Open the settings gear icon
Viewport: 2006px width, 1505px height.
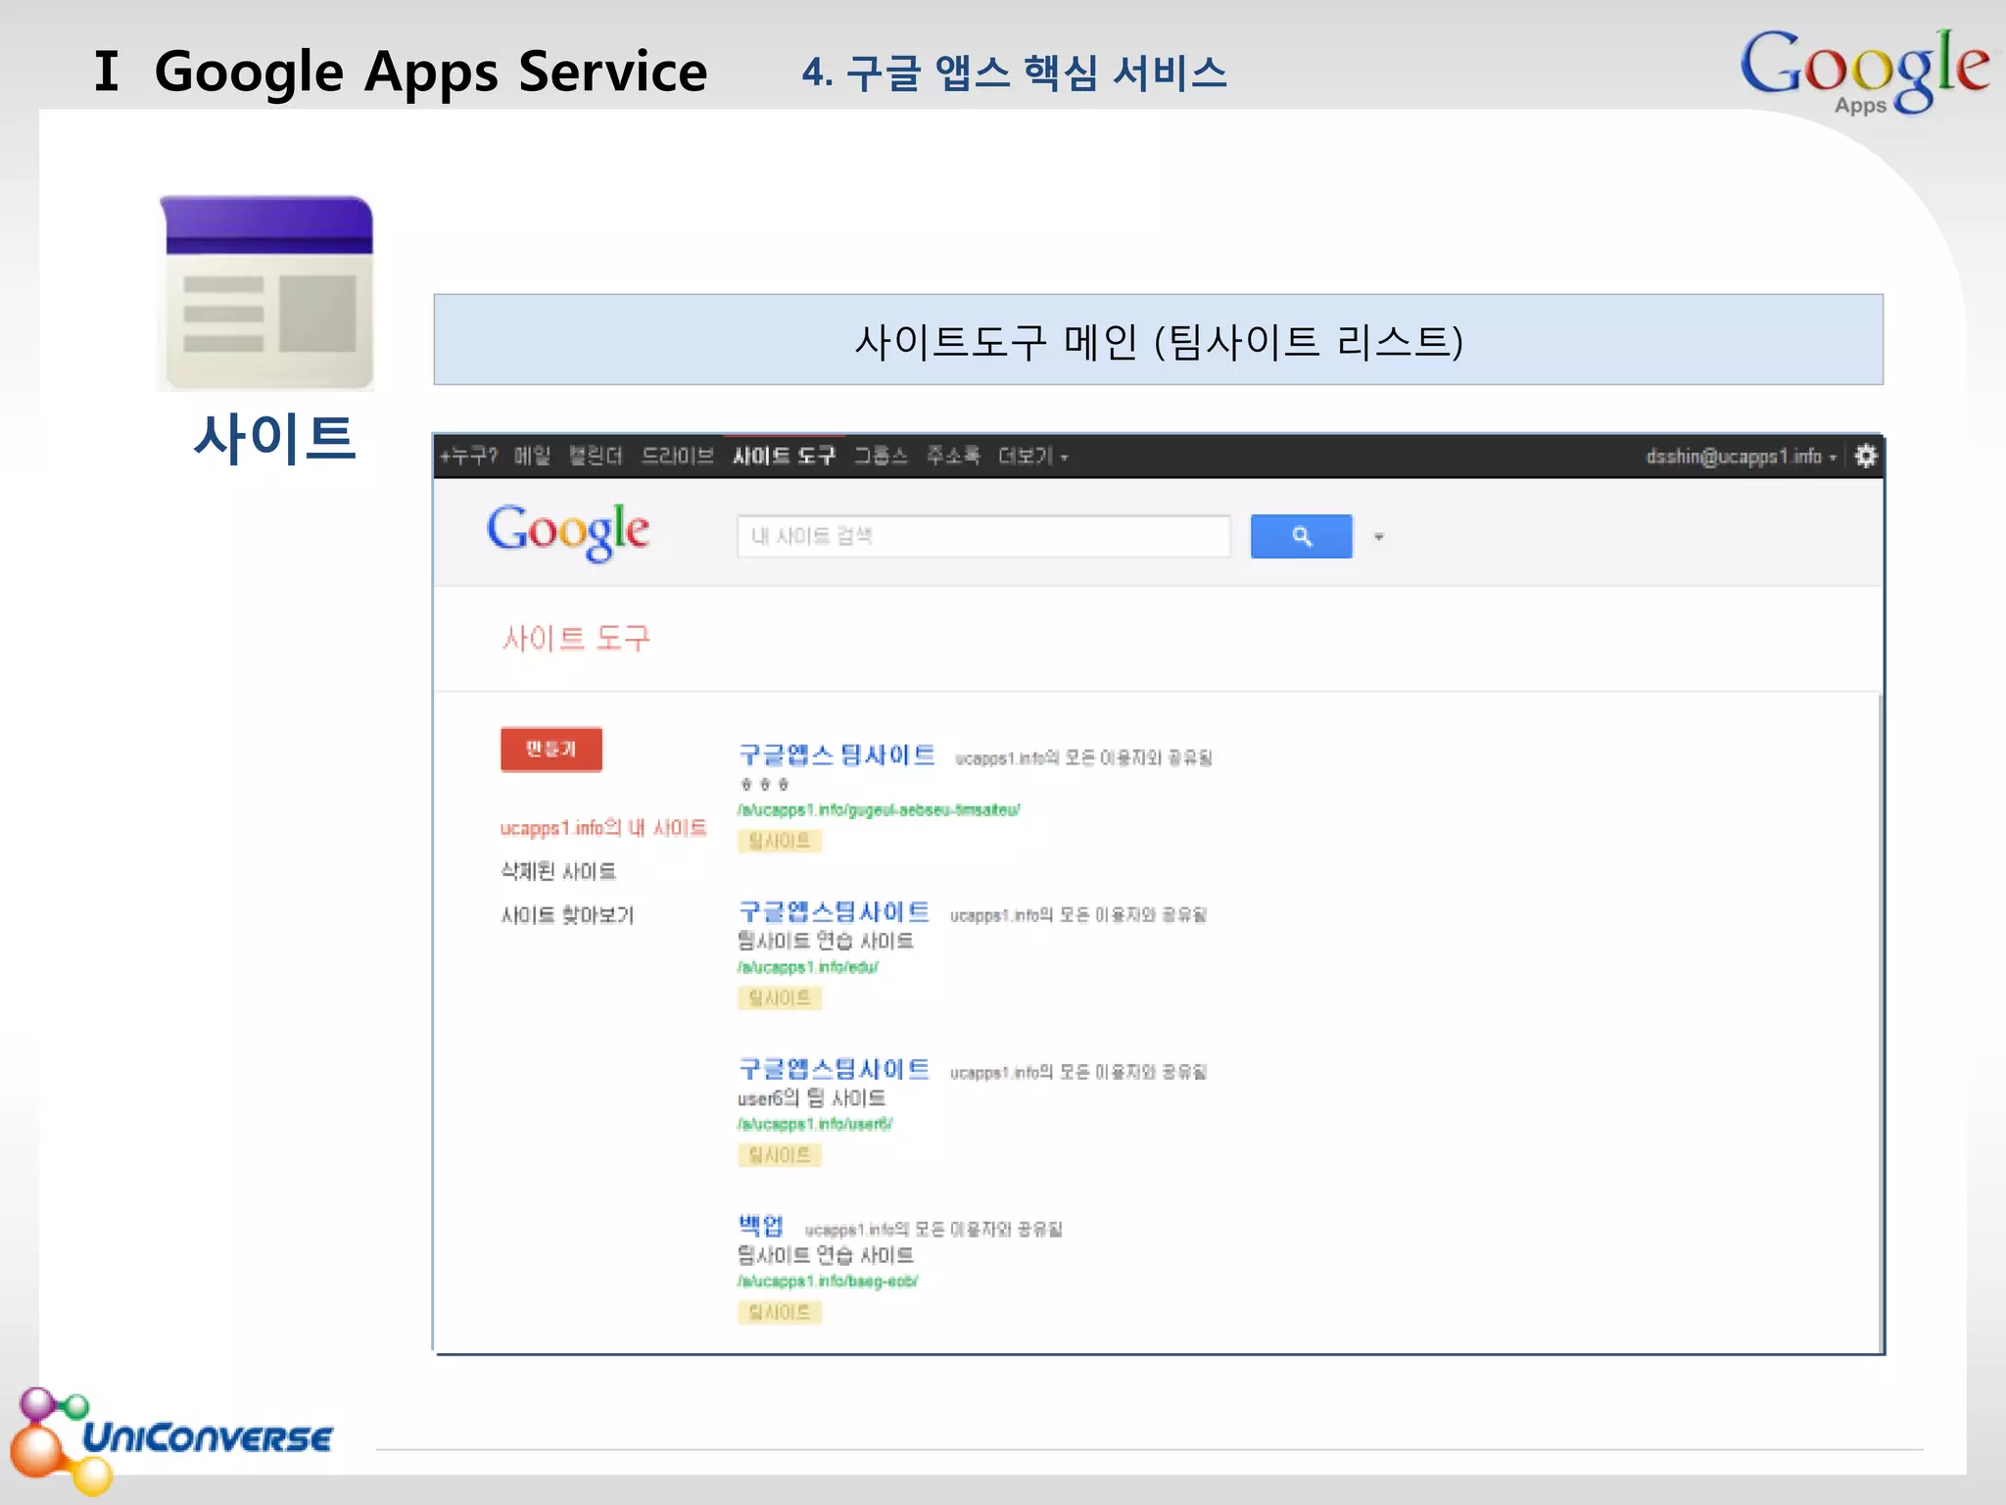pyautogui.click(x=1866, y=456)
